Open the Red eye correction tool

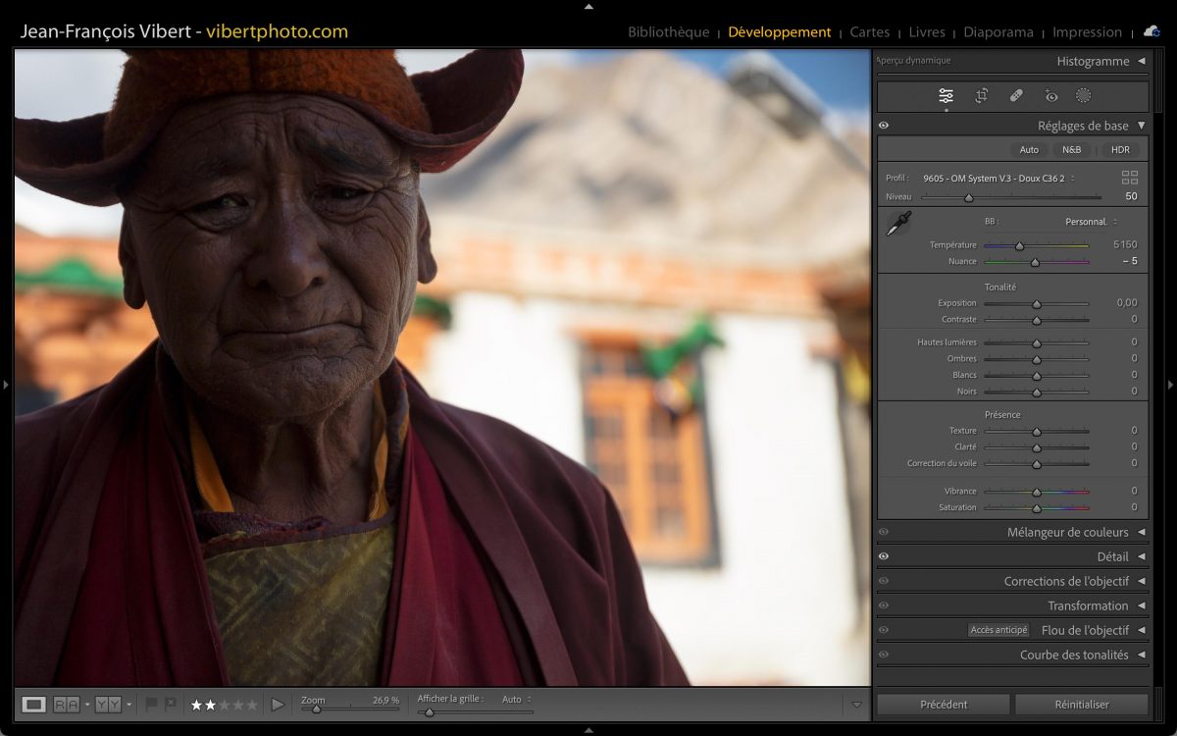1051,96
